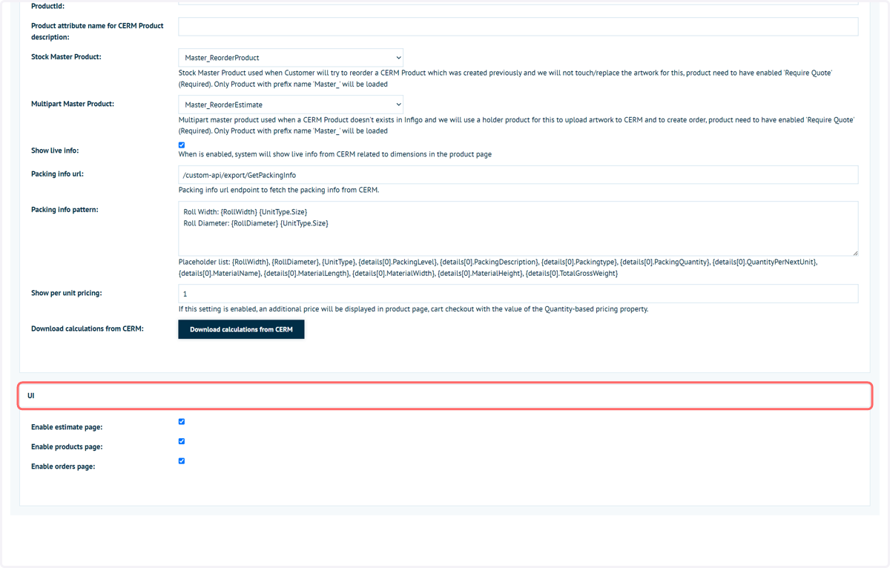Focus the Packing info url field
The image size is (890, 568).
click(518, 175)
